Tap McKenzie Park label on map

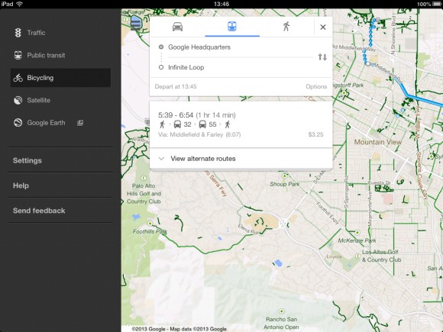pos(357,240)
